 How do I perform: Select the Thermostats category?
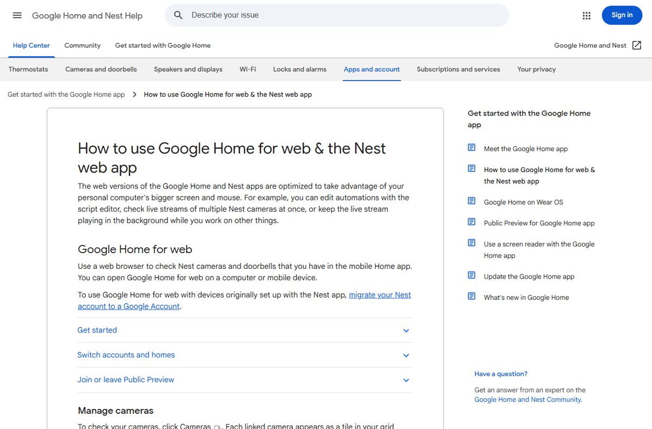28,70
